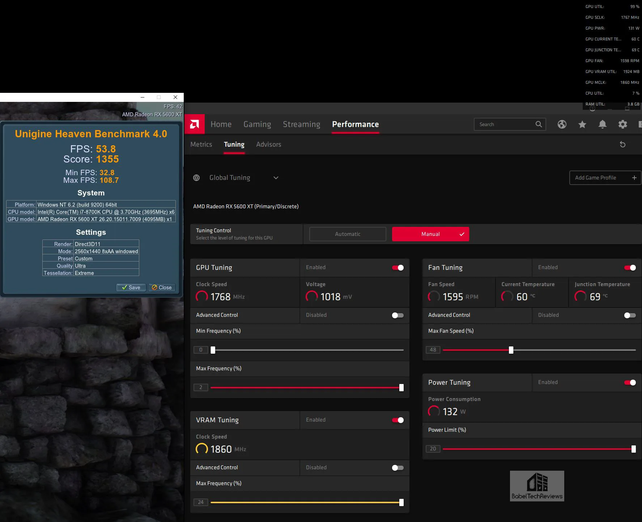The image size is (642, 522).
Task: Switch to the Metrics sub-tab
Action: coord(201,144)
